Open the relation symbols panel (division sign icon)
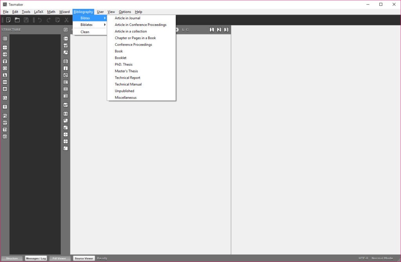 coord(5,48)
